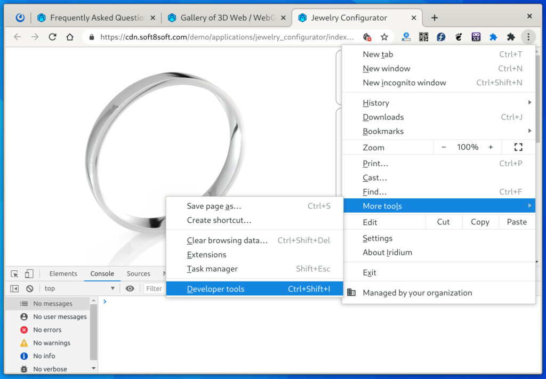The image size is (546, 379).
Task: Open Extensions from More tools submenu
Action: [254, 255]
